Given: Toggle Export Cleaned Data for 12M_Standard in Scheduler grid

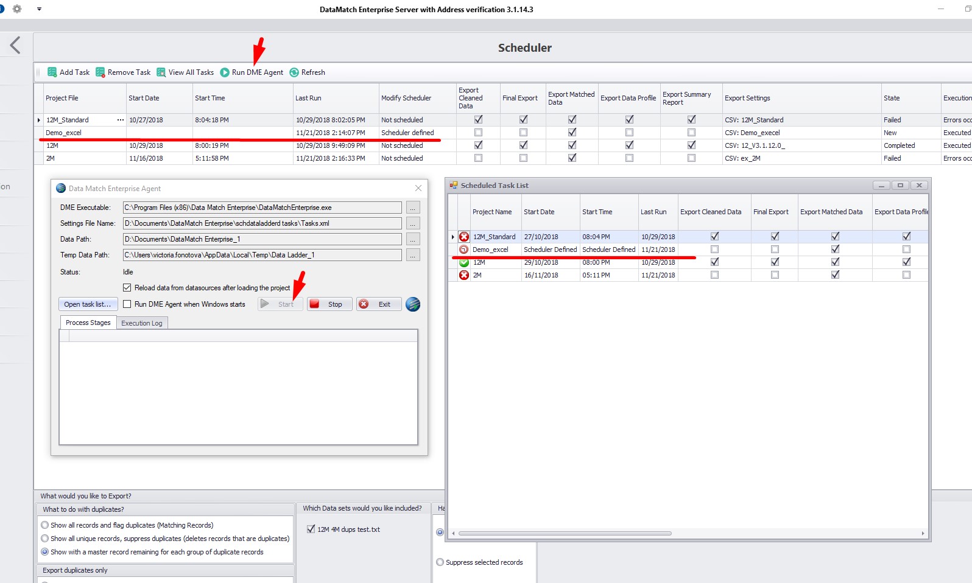Looking at the screenshot, I should coord(479,120).
